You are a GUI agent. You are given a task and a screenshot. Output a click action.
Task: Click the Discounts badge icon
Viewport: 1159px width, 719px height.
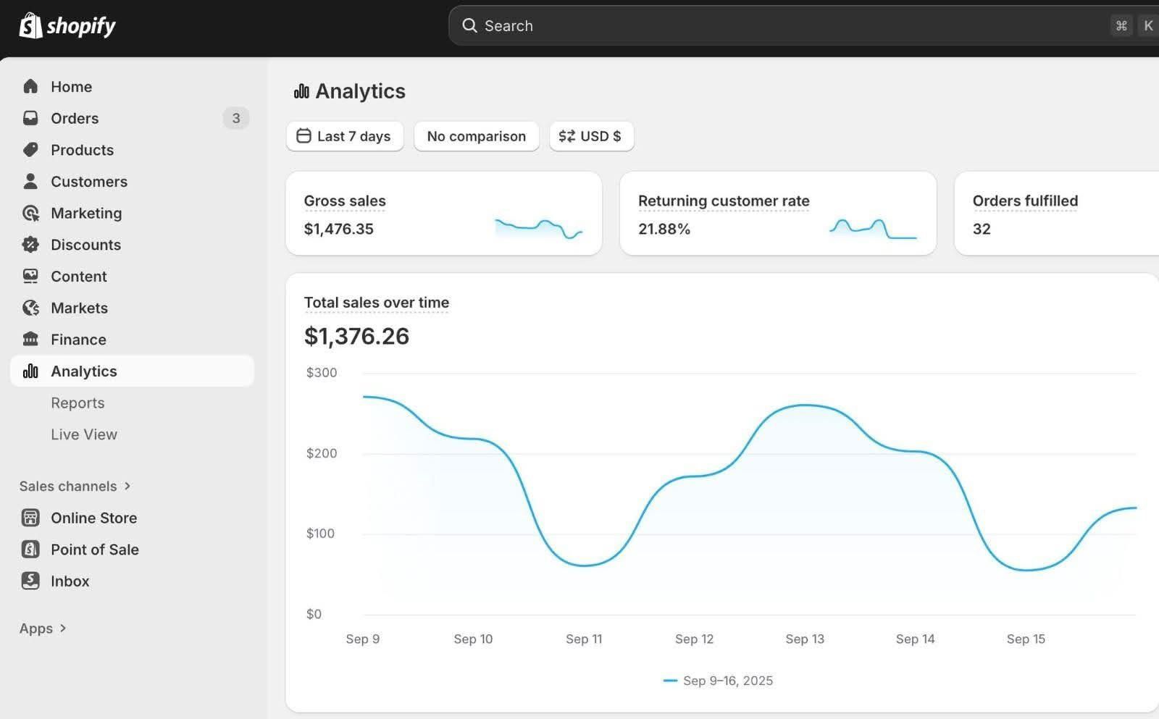[30, 245]
